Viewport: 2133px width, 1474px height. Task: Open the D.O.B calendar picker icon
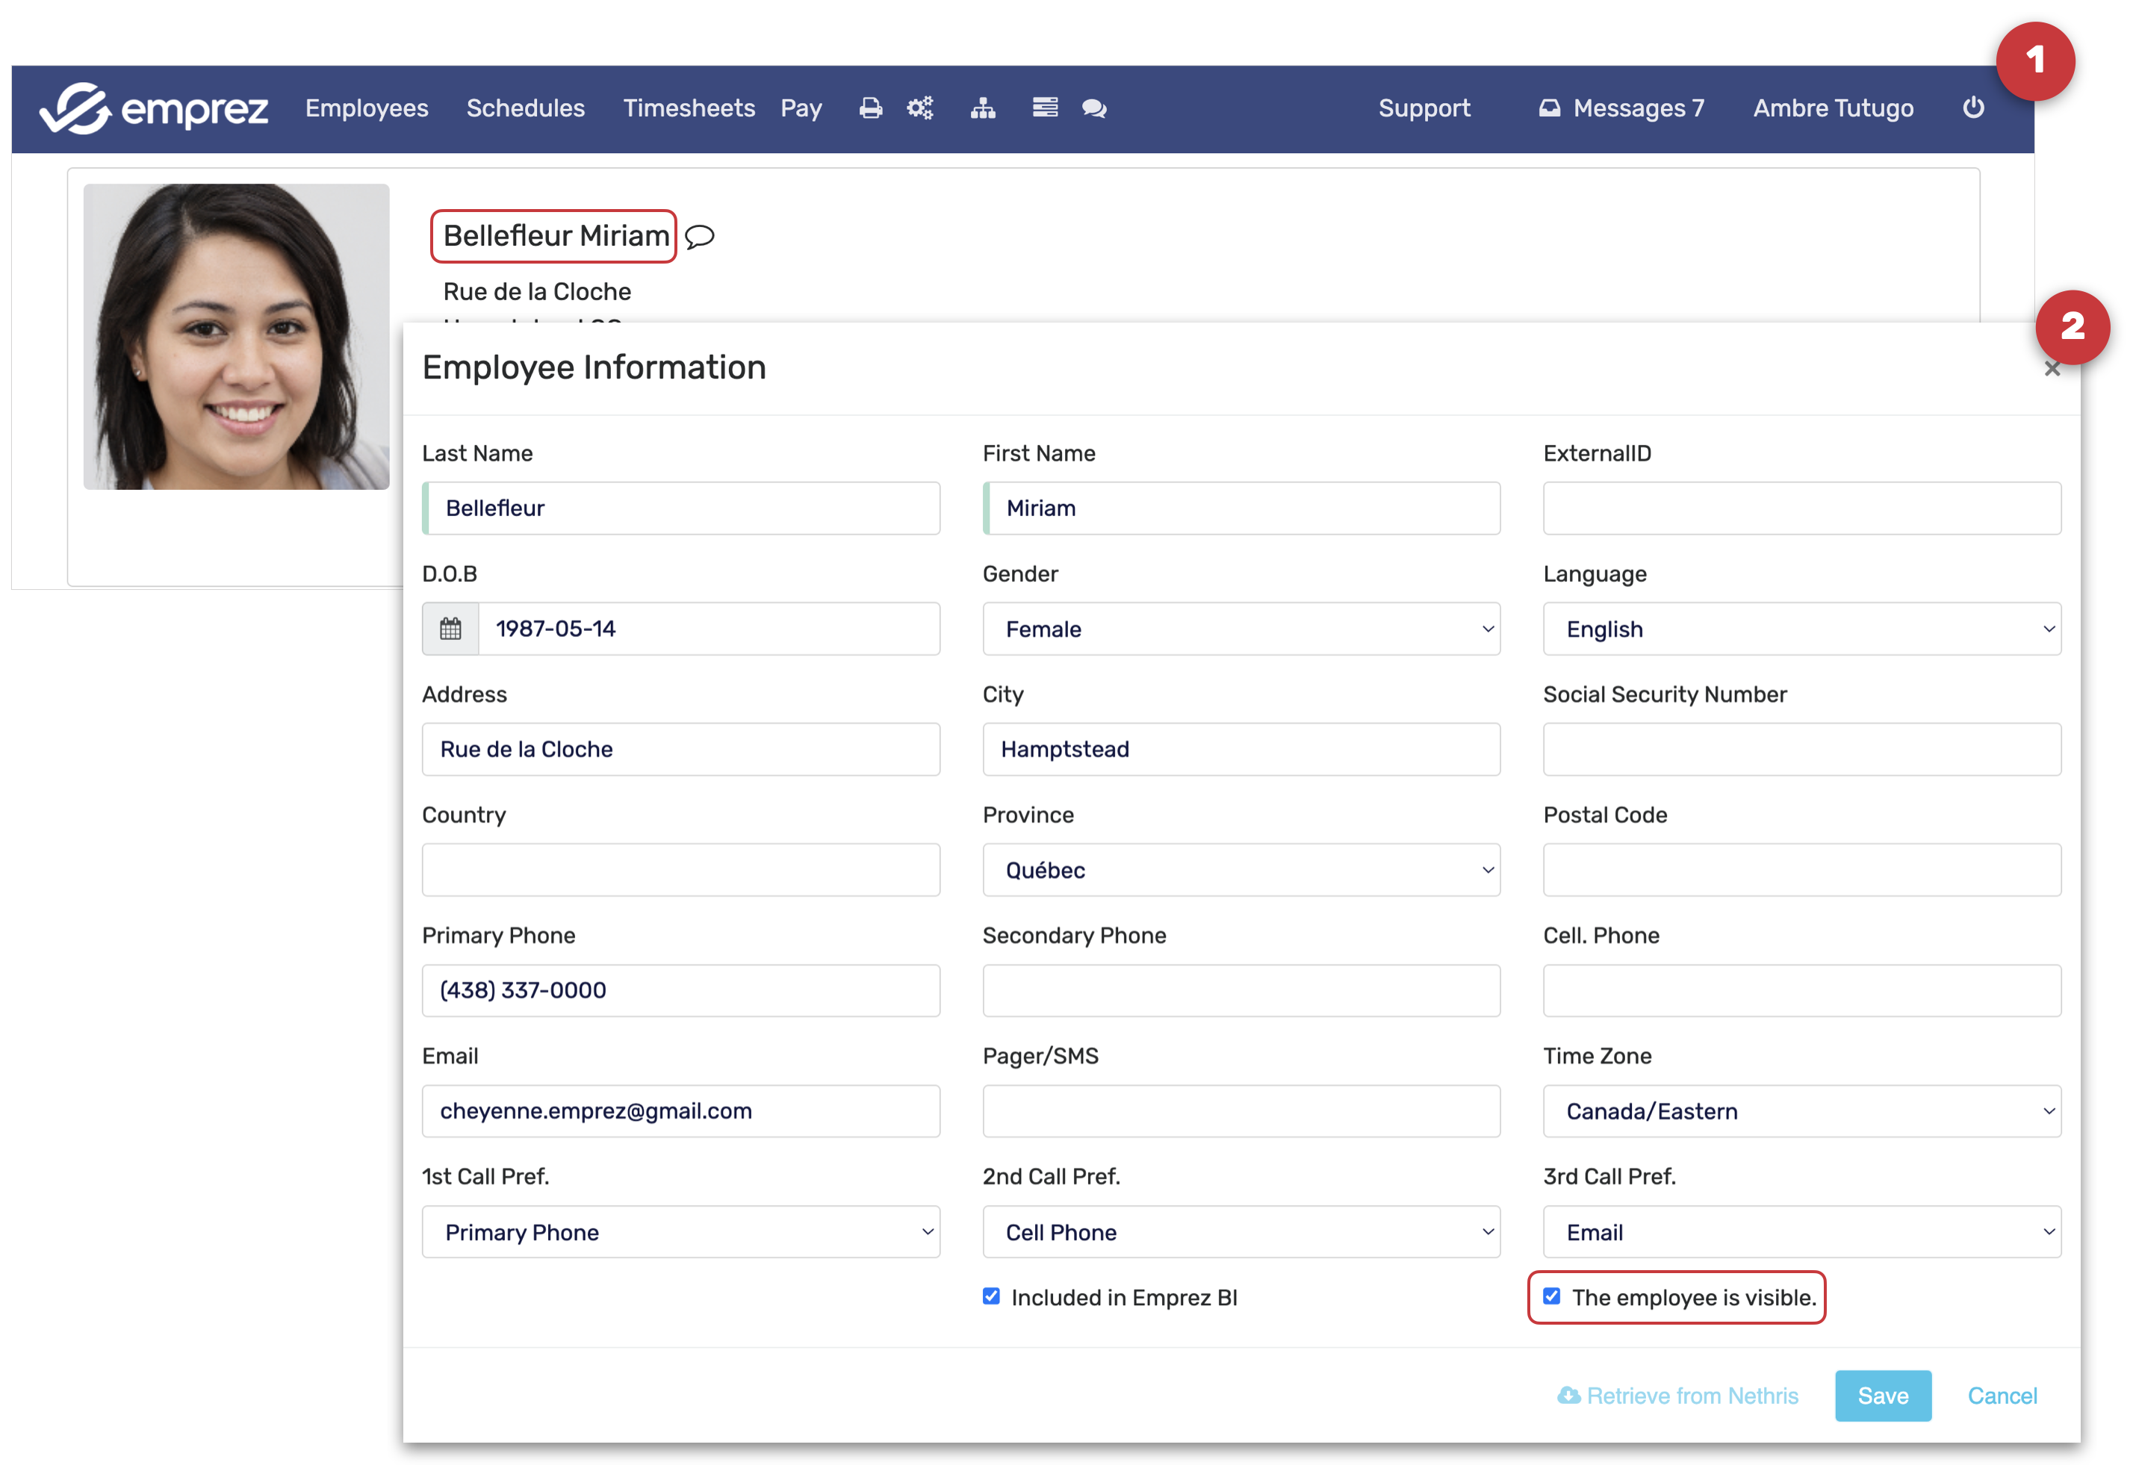click(x=450, y=629)
